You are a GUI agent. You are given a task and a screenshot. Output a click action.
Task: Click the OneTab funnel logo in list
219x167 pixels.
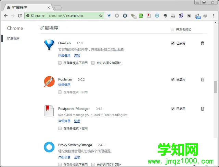point(49,45)
